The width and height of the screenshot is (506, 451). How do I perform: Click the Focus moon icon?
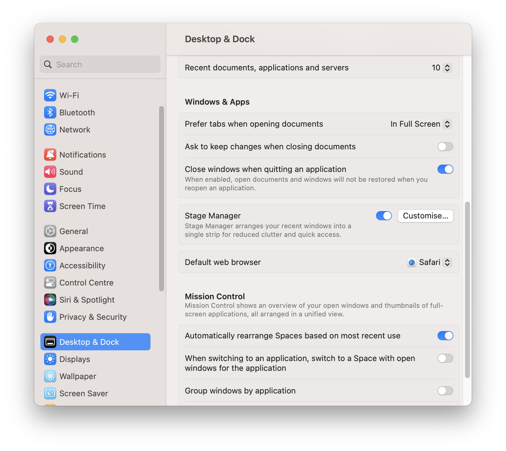tap(50, 189)
